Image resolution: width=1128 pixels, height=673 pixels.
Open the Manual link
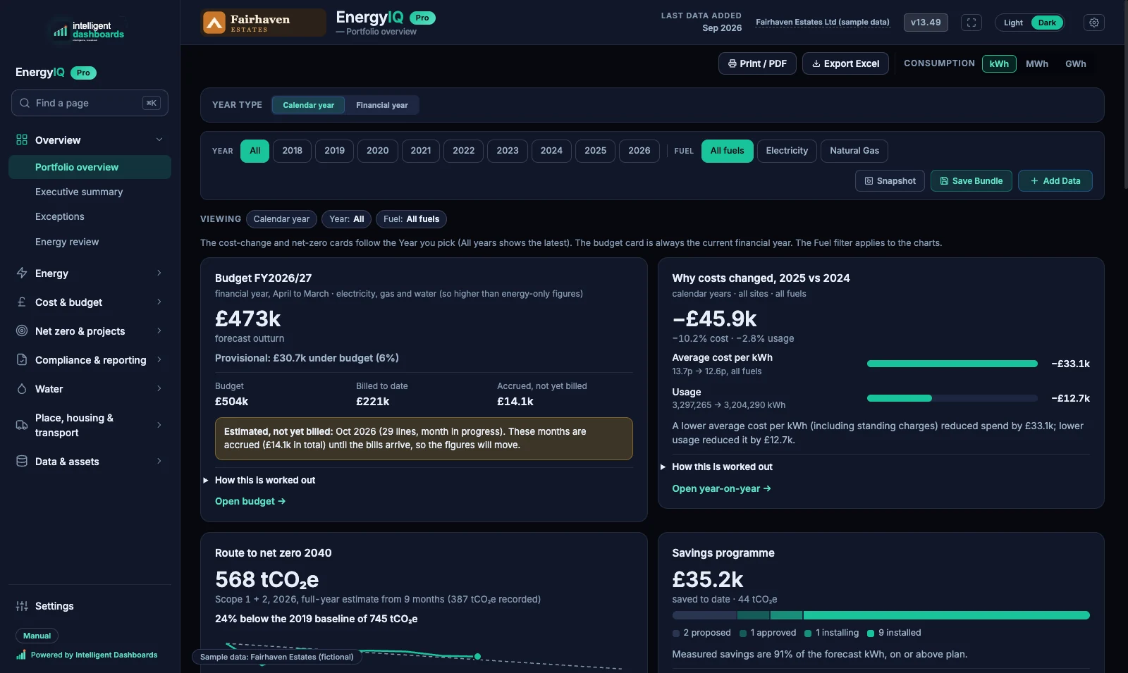(x=37, y=636)
